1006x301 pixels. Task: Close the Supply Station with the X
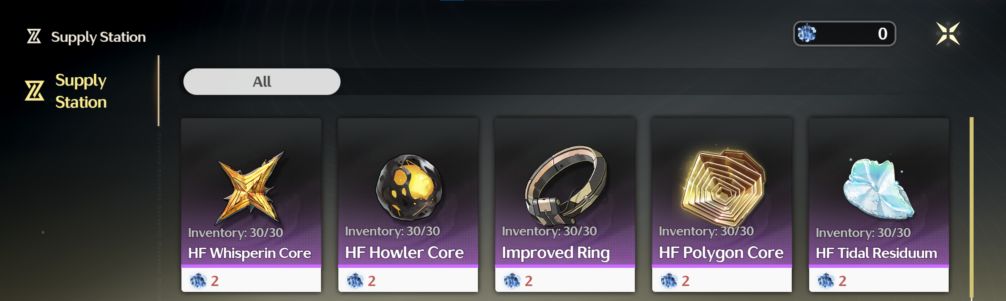pyautogui.click(x=948, y=34)
